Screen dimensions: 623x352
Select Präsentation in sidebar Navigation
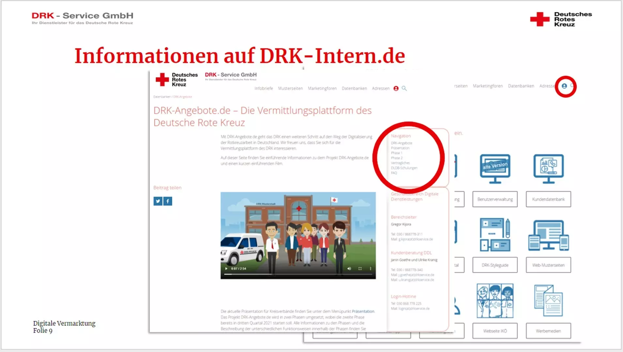pos(400,148)
